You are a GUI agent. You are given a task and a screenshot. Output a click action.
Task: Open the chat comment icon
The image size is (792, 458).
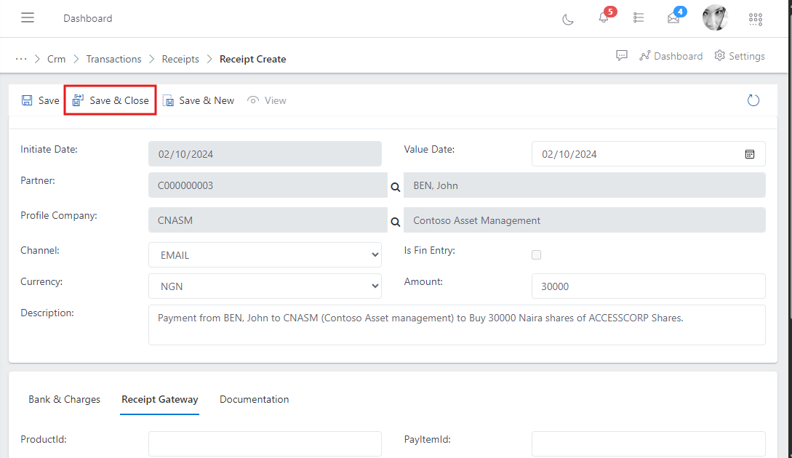tap(622, 56)
